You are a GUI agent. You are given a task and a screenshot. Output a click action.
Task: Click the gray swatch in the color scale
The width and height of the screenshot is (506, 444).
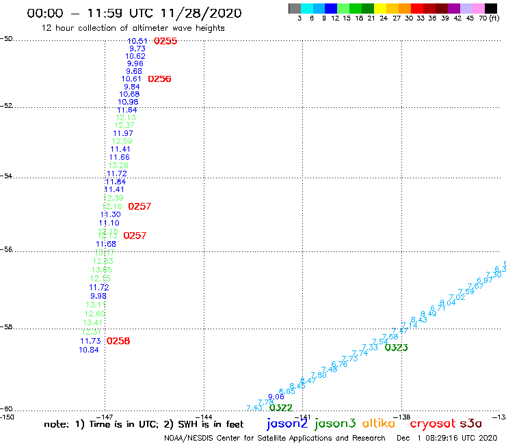point(295,8)
